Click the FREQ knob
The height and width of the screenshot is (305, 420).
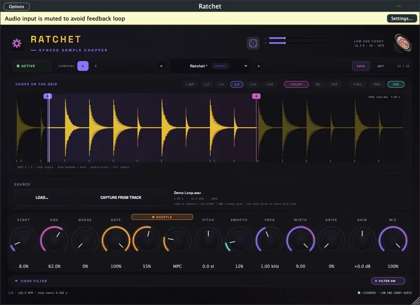coord(269,240)
